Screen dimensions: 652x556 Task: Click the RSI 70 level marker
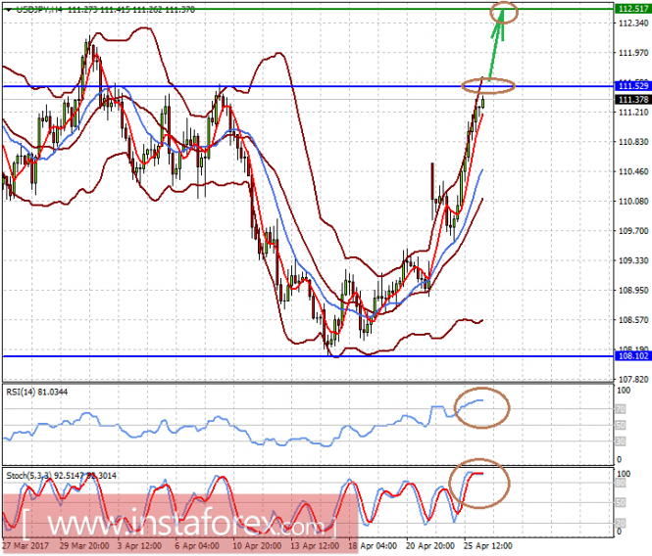[x=620, y=409]
